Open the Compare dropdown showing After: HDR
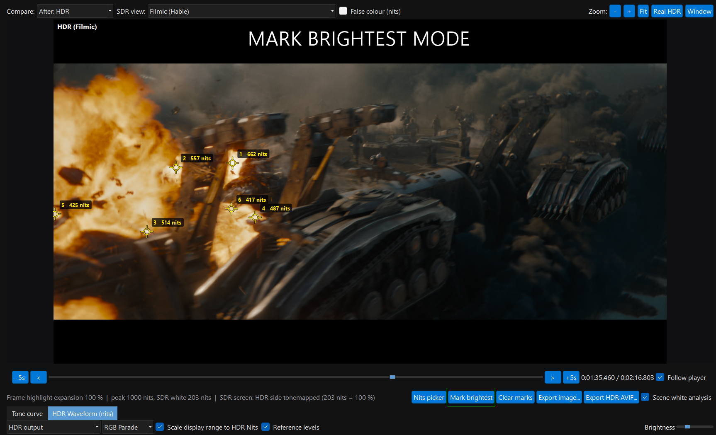The width and height of the screenshot is (716, 435). pyautogui.click(x=75, y=11)
